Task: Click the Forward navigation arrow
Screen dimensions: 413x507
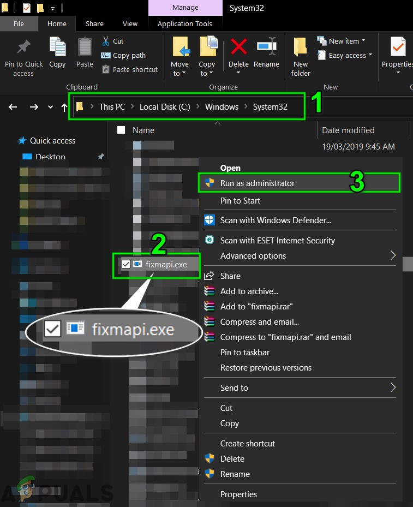Action: tap(34, 107)
